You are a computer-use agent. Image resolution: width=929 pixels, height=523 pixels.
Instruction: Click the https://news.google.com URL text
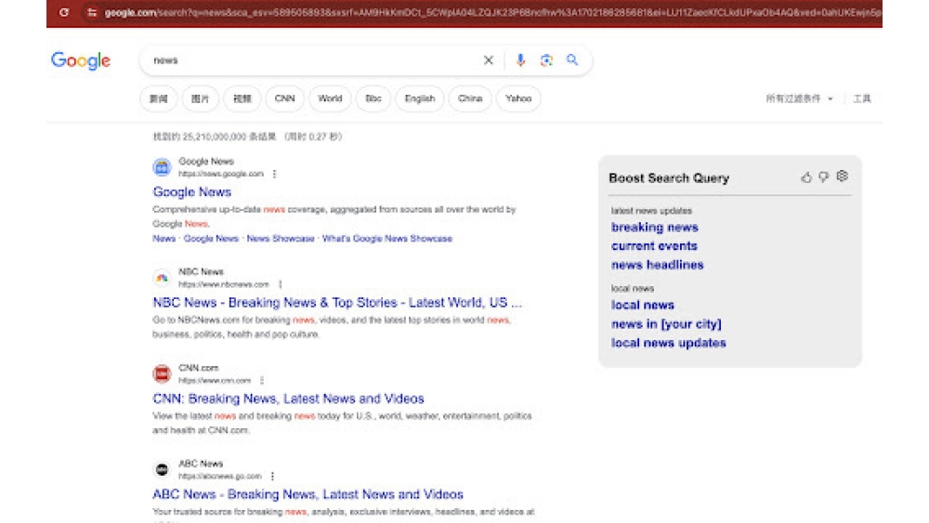[221, 174]
